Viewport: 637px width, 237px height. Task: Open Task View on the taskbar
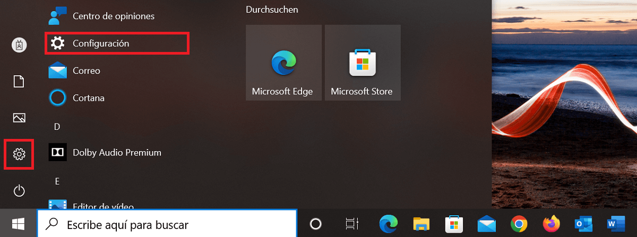click(x=351, y=224)
